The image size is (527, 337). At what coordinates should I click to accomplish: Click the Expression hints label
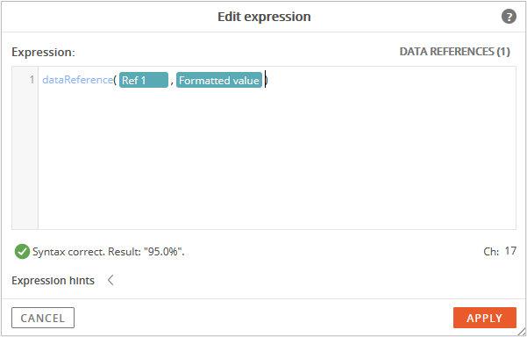point(53,280)
